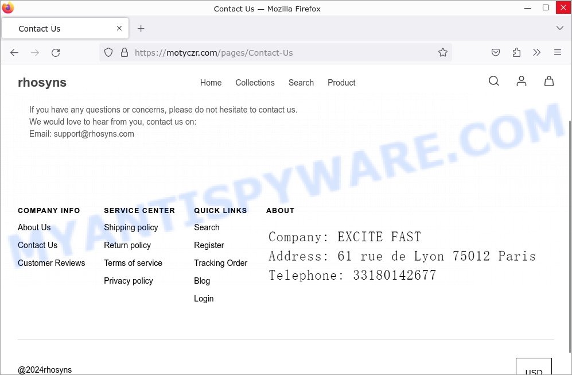This screenshot has height=375, width=572.
Task: View site security via padlock icon
Action: pyautogui.click(x=124, y=53)
